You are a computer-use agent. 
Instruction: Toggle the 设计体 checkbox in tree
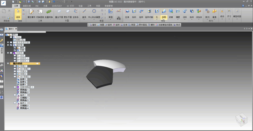[11, 45]
